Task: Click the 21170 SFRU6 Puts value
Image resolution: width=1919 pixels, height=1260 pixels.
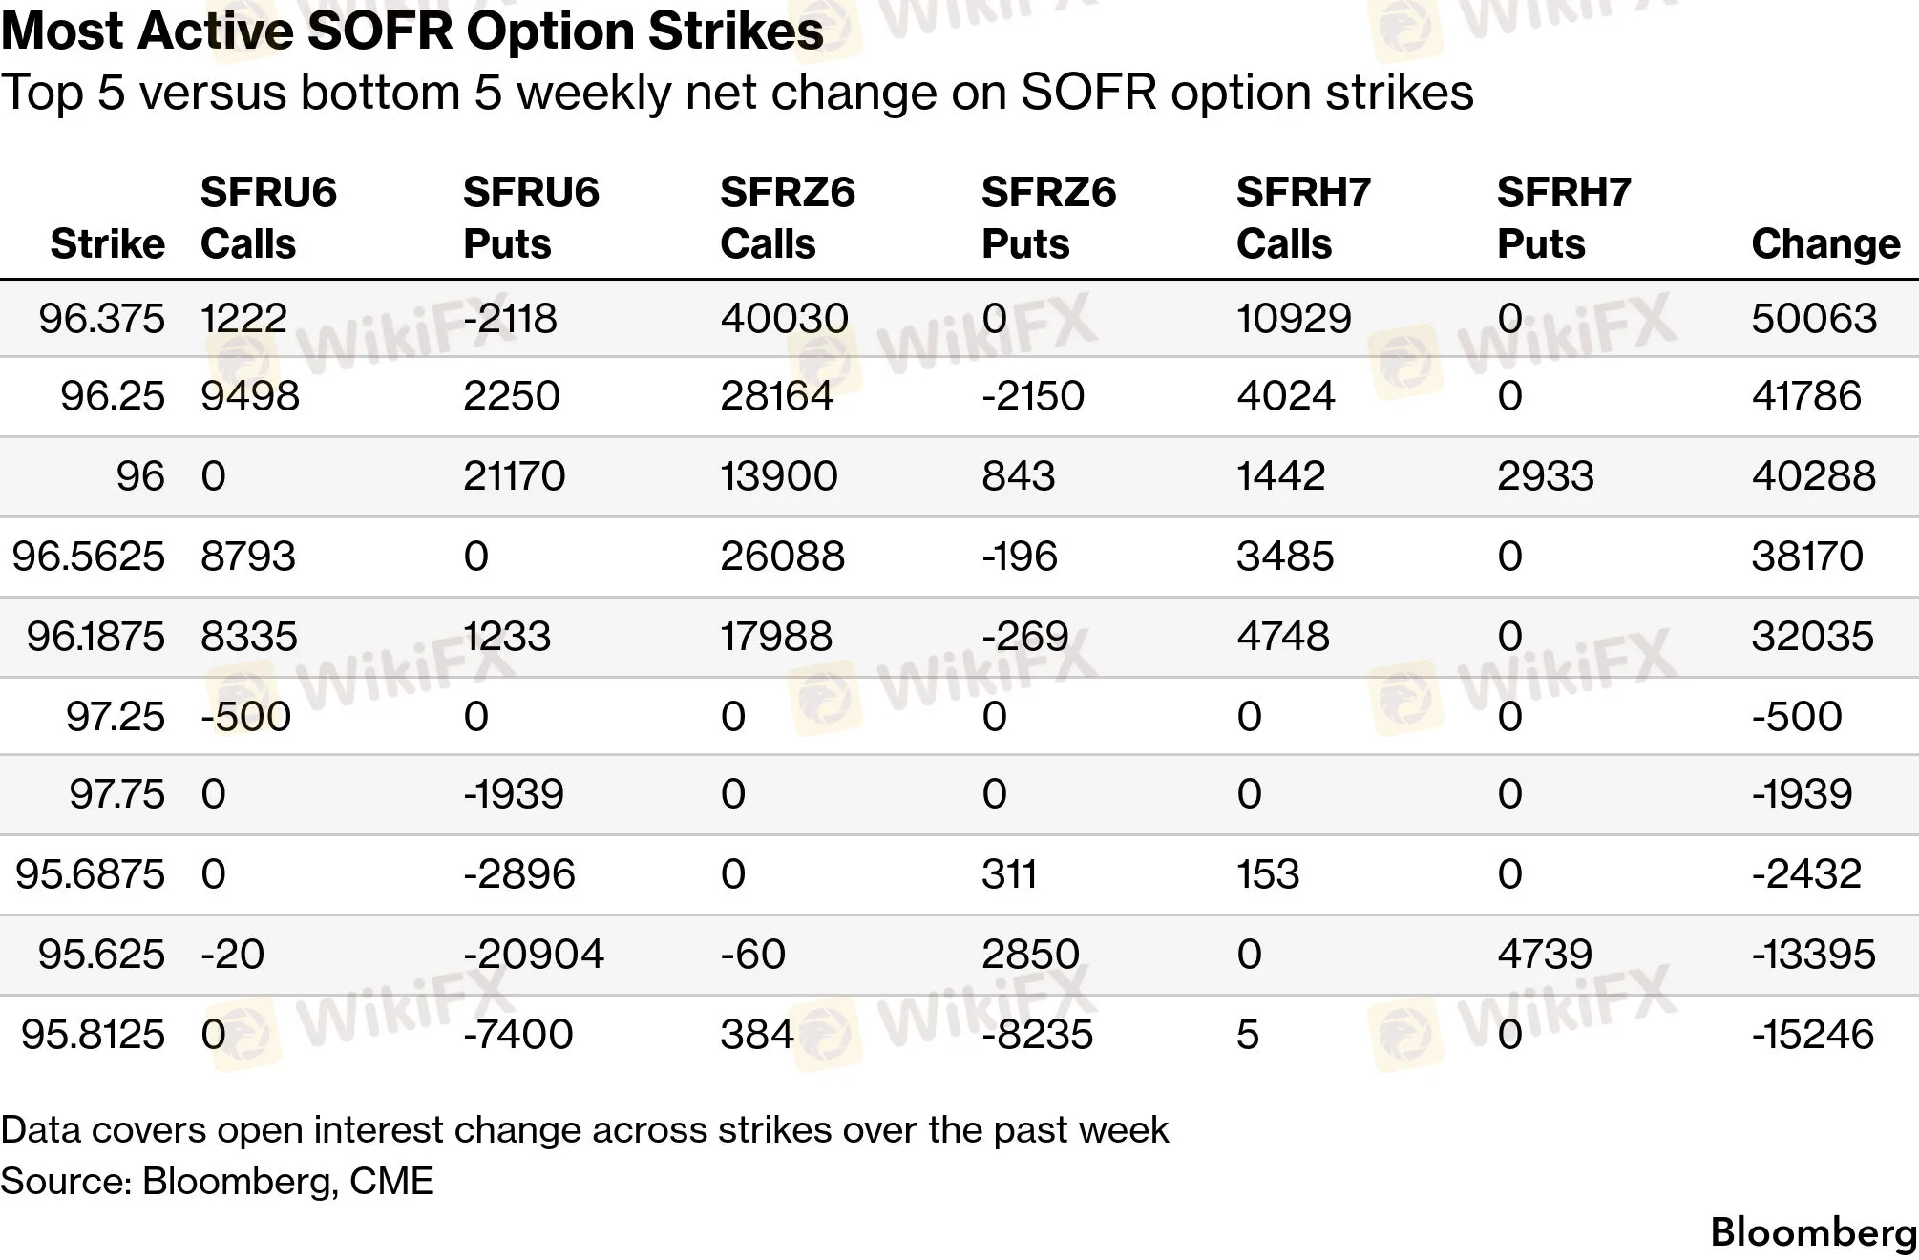Action: coord(515,475)
